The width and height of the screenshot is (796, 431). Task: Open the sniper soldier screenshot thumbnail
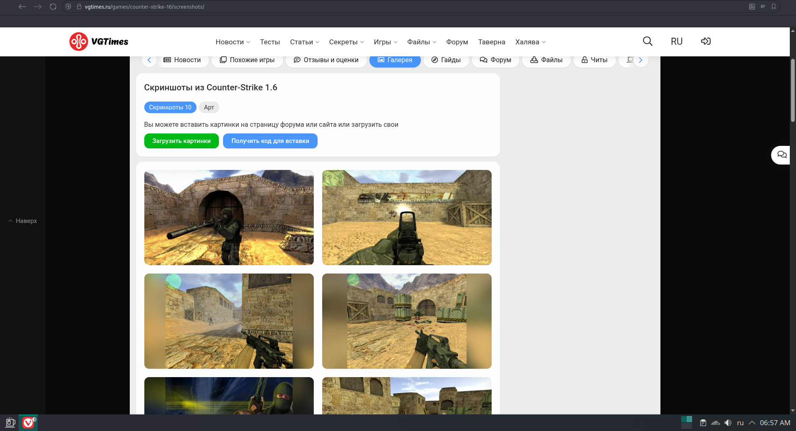(229, 218)
